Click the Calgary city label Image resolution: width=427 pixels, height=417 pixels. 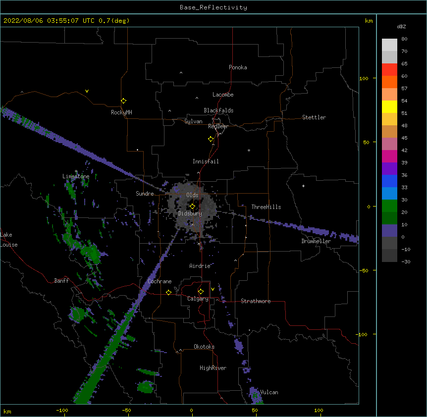click(x=198, y=299)
